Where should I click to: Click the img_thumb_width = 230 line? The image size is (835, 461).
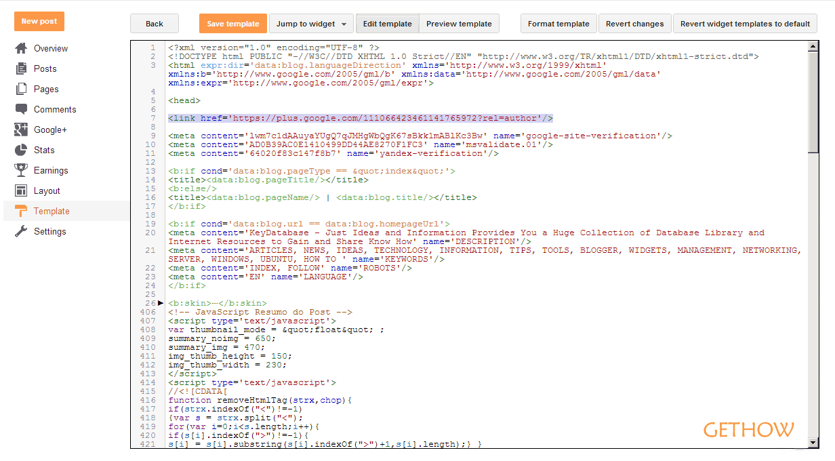pos(228,365)
